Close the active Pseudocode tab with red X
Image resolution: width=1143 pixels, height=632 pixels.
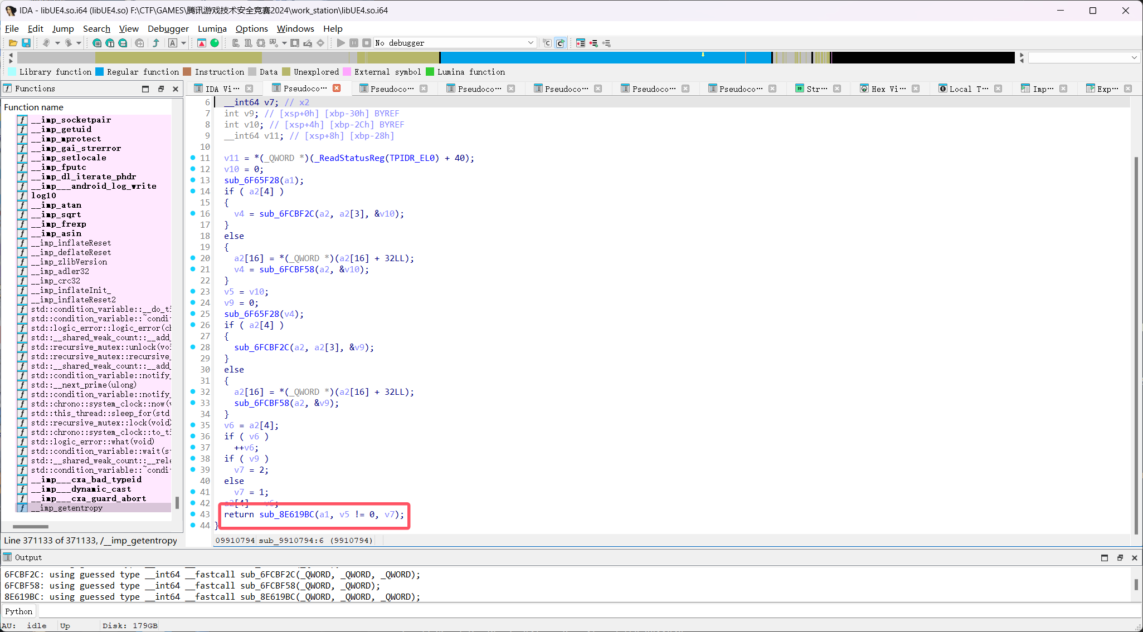click(x=337, y=88)
